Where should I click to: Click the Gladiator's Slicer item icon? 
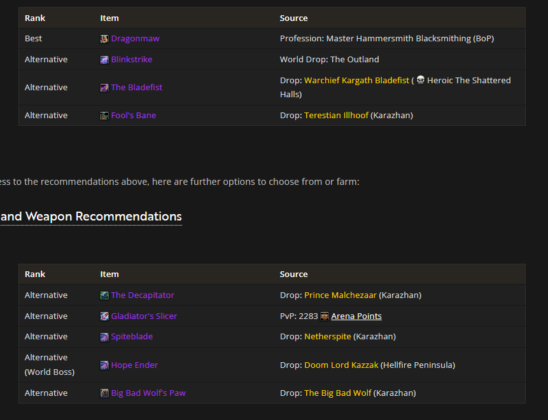point(104,316)
